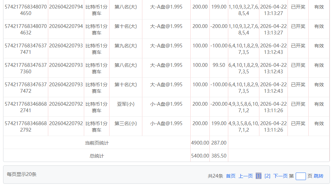The width and height of the screenshot is (333, 193).
Task: Click order number ending in 2741
Action: pos(26,107)
